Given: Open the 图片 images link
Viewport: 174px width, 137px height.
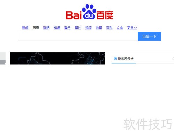Looking at the screenshot, I should 78,28.
